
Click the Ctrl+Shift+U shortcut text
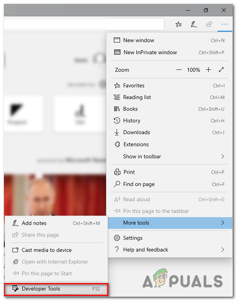(211, 109)
